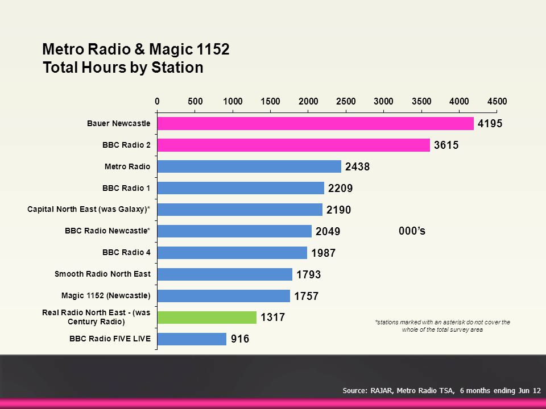
Task: Click the blue Metro Radio bar
Action: pos(249,166)
